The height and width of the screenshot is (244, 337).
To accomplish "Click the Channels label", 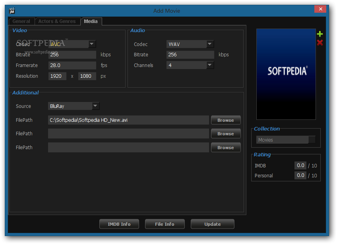I will (x=143, y=65).
